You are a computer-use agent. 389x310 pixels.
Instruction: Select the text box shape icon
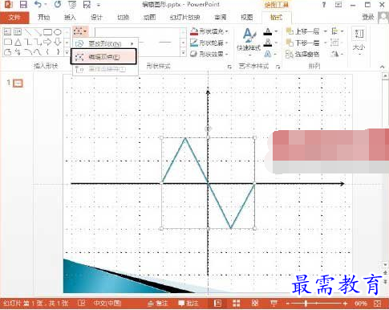(x=7, y=32)
